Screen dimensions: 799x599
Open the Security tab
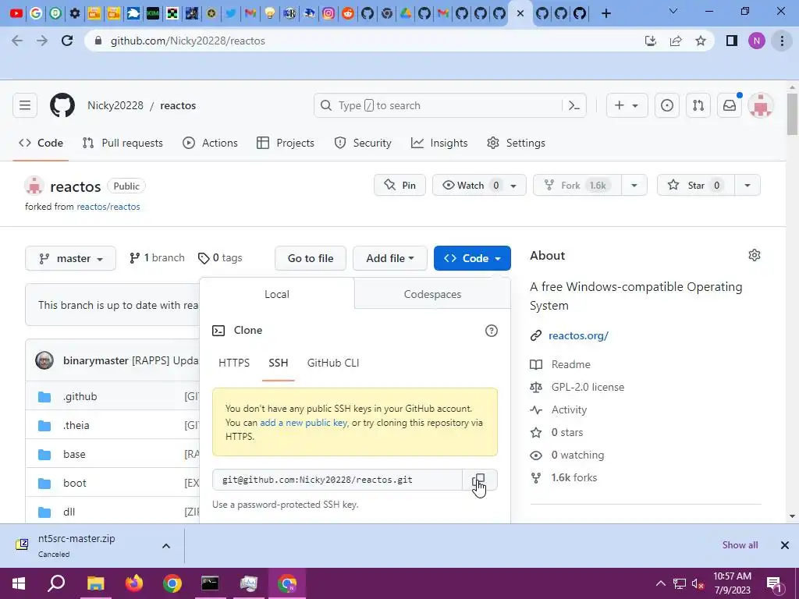click(x=363, y=144)
